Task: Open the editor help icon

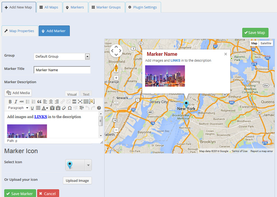Action: (99, 108)
